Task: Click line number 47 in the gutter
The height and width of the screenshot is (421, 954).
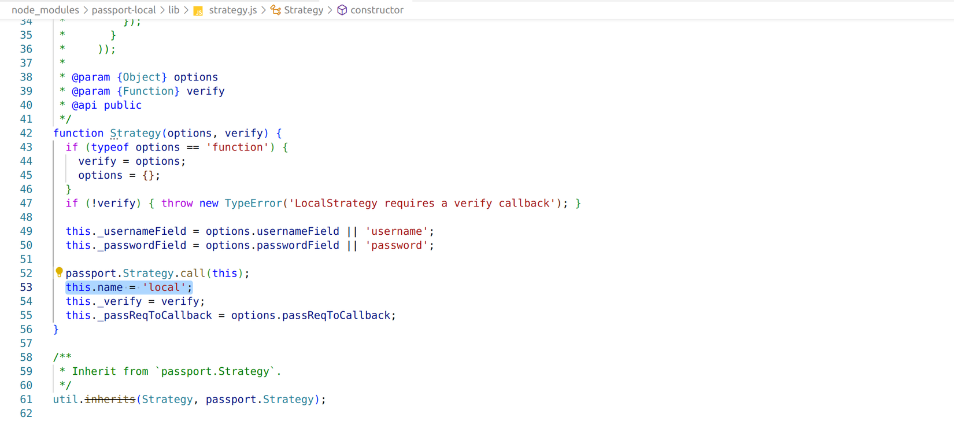Action: point(26,203)
